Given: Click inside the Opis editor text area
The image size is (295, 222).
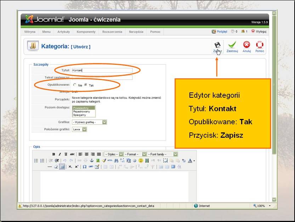Looking at the screenshot, I should (114, 186).
